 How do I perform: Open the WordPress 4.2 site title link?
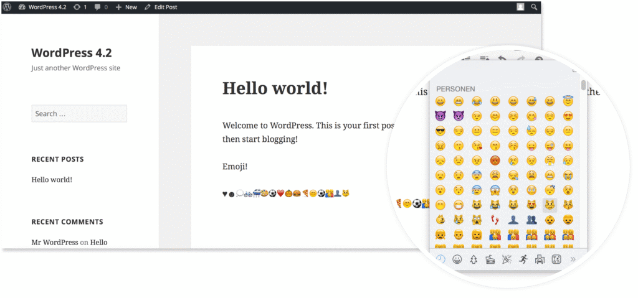point(71,53)
